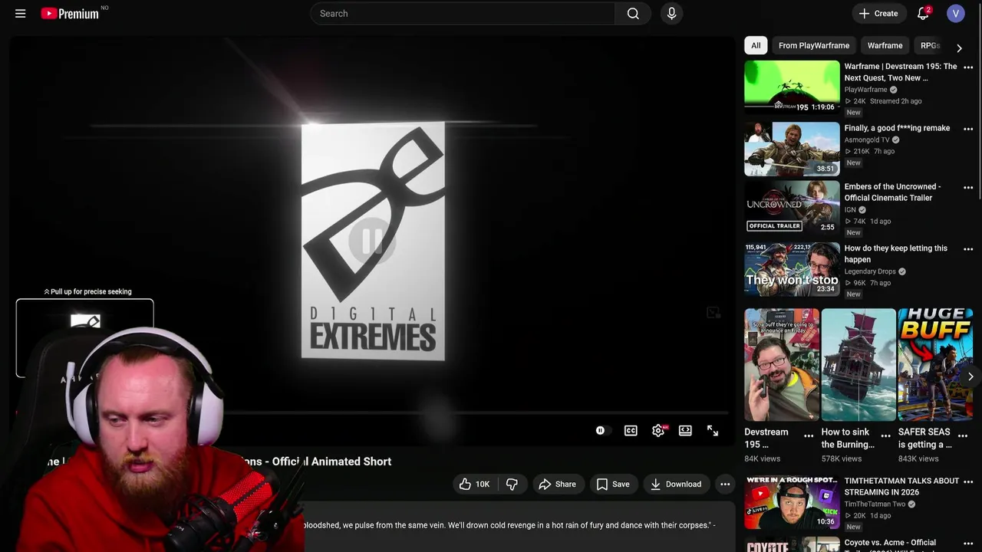
Task: Open IGN channel link
Action: [850, 209]
